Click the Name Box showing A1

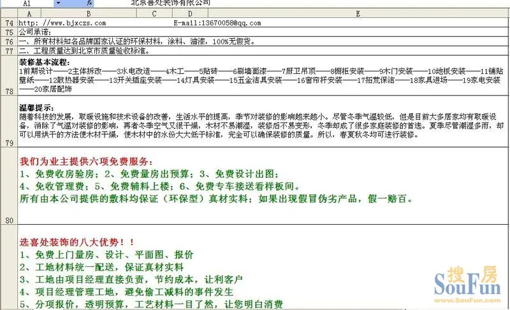pos(29,3)
